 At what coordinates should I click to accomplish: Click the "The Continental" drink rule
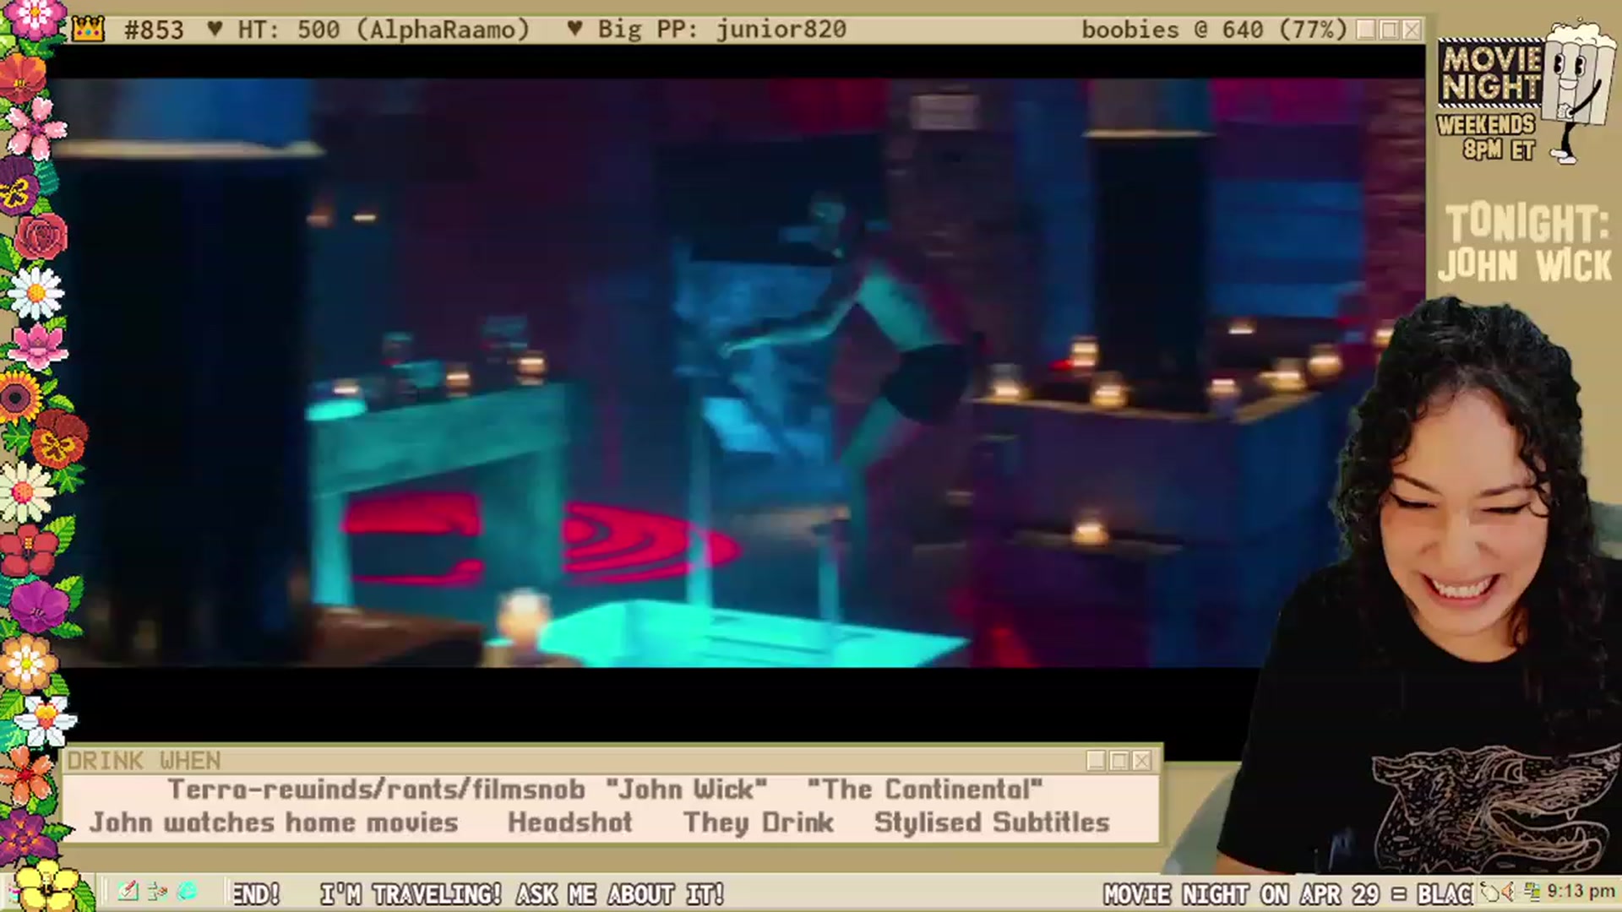point(924,790)
